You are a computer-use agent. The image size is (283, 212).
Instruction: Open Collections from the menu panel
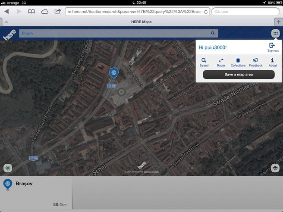click(238, 62)
